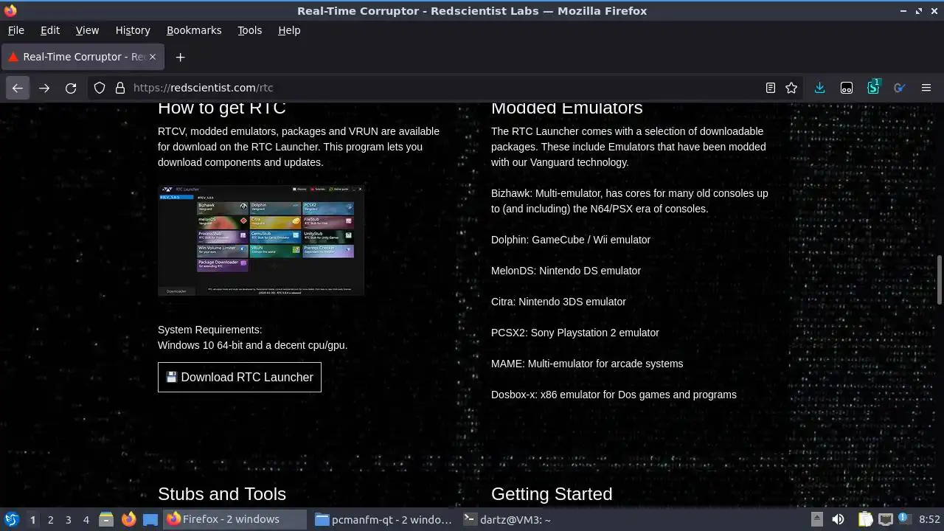Screen dimensions: 944x531
Task: Switch to virtual desktop 4
Action: [86, 520]
